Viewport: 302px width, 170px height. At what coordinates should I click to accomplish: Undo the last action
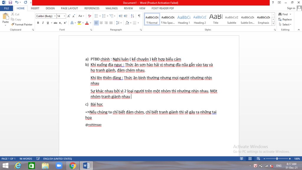pyautogui.click(x=17, y=2)
